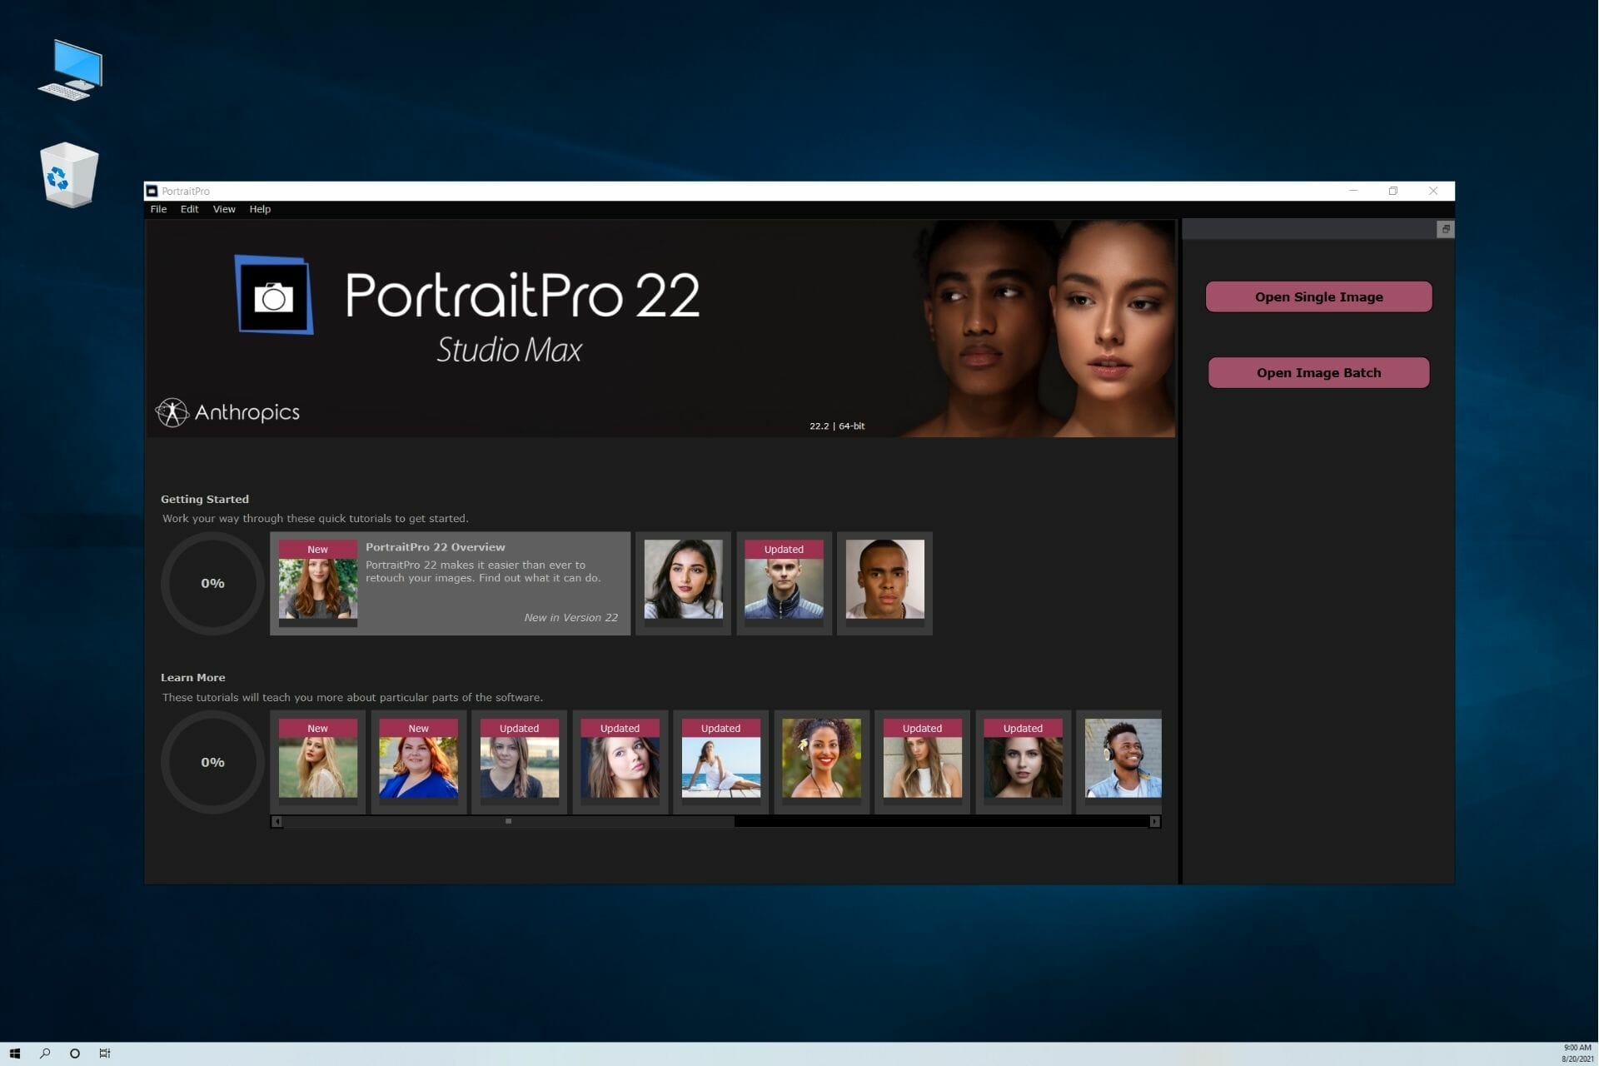Open the Updated tutorial with braided-hair woman
Image resolution: width=1599 pixels, height=1066 pixels.
click(519, 762)
